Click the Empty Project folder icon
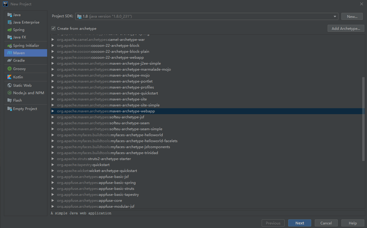367x228 pixels. (x=10, y=109)
